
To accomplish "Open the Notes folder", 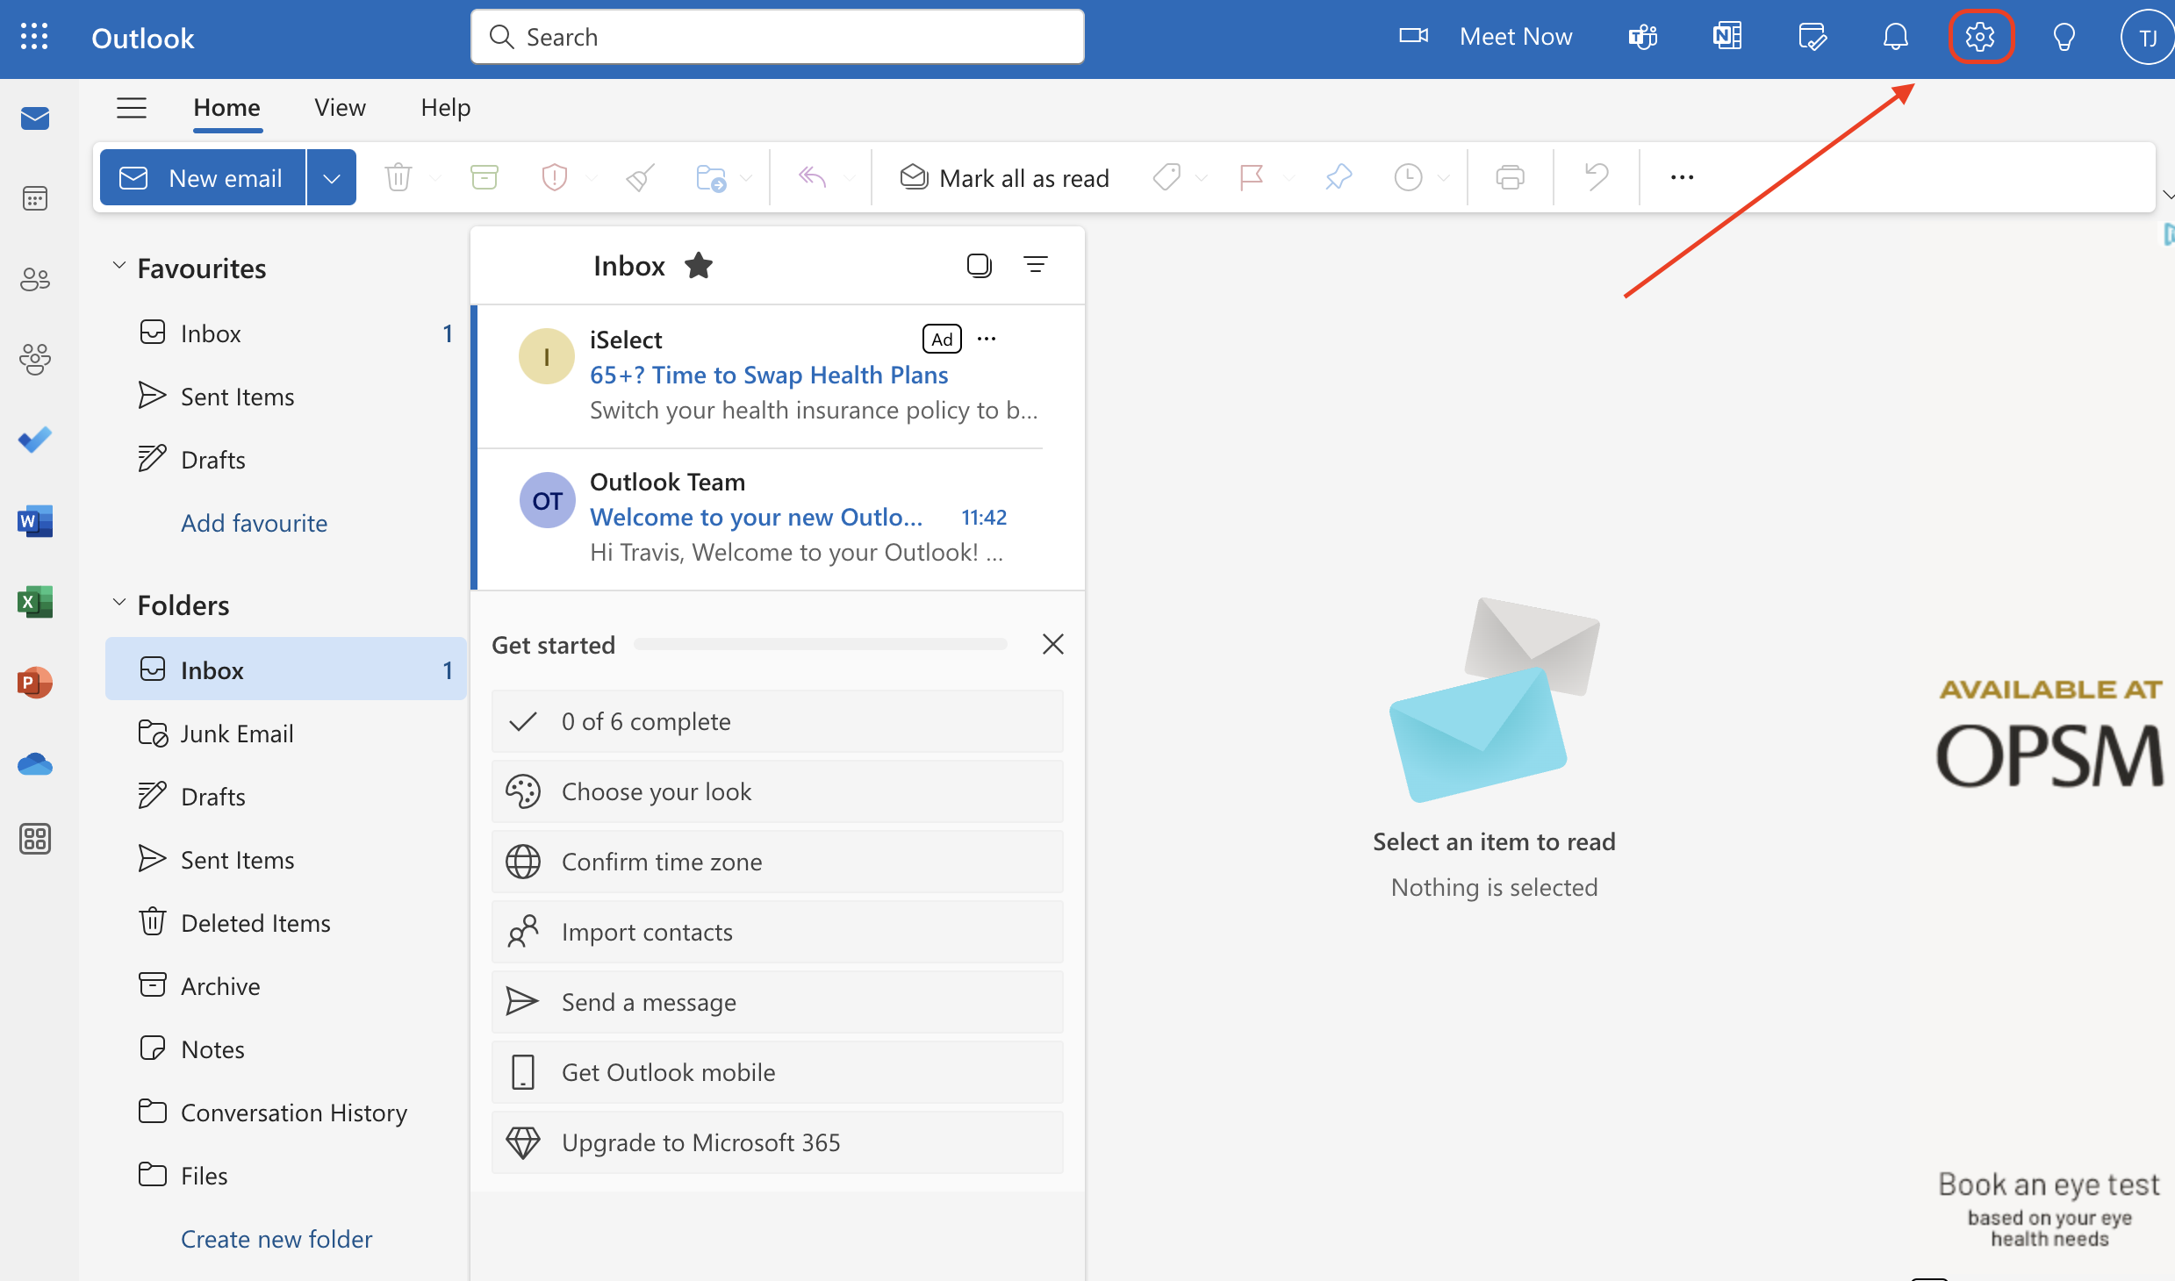I will [286, 1049].
